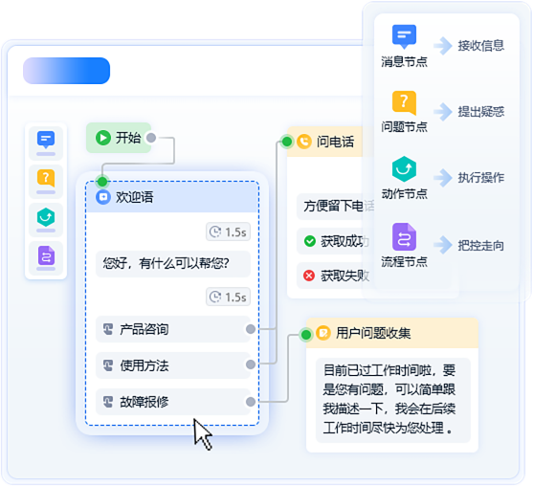This screenshot has height=486, width=533.
Task: Click the 故障报修 option row
Action: click(173, 402)
